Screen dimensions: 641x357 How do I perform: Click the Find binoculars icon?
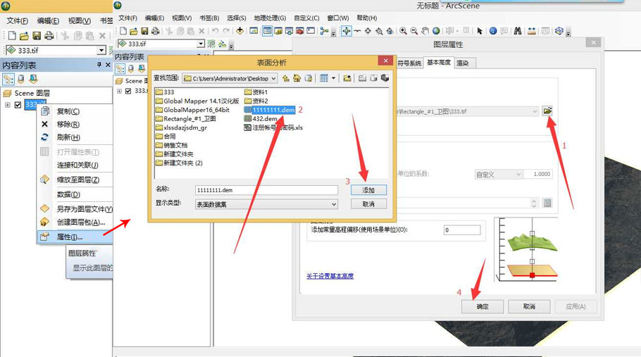[x=518, y=31]
